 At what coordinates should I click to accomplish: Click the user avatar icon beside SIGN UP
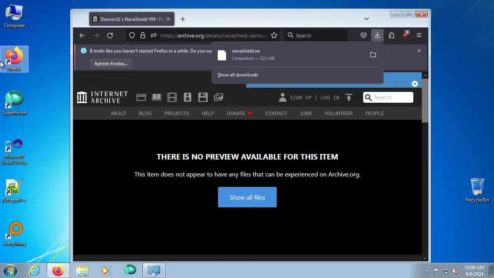[x=283, y=97]
